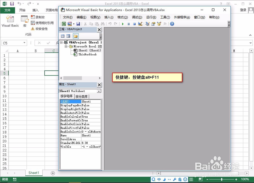Click the Undo icon in VBA toolbar
254x183 pixels.
110,24
